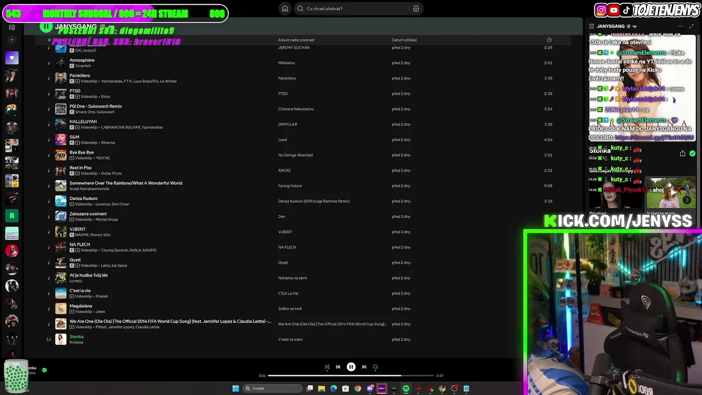Open the Liked Songs heart tile
This screenshot has height=395, width=702.
click(12, 57)
